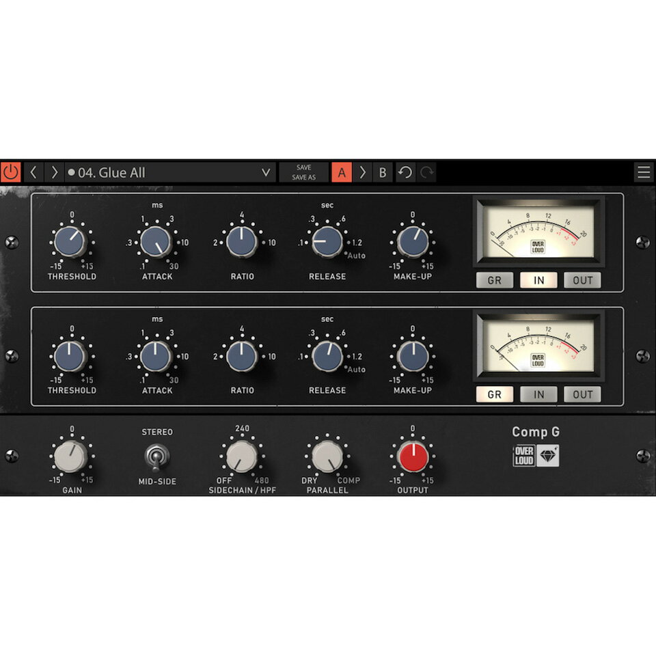
Task: Set top meter to GR mode
Action: point(494,280)
